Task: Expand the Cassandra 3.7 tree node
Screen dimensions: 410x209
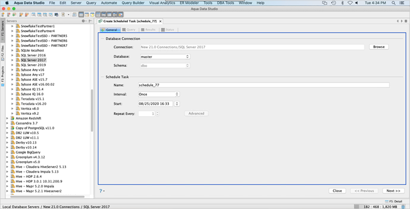Action: point(7,123)
